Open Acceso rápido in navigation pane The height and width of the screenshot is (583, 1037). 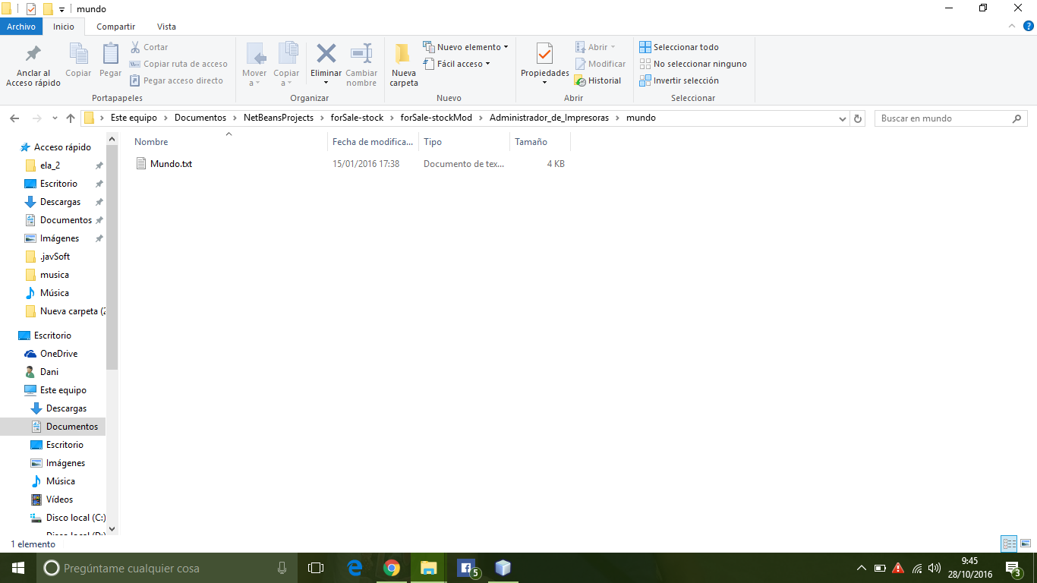click(62, 147)
